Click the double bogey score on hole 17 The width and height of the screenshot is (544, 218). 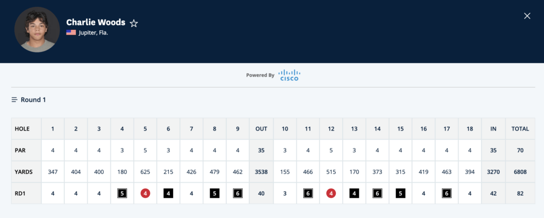click(447, 194)
